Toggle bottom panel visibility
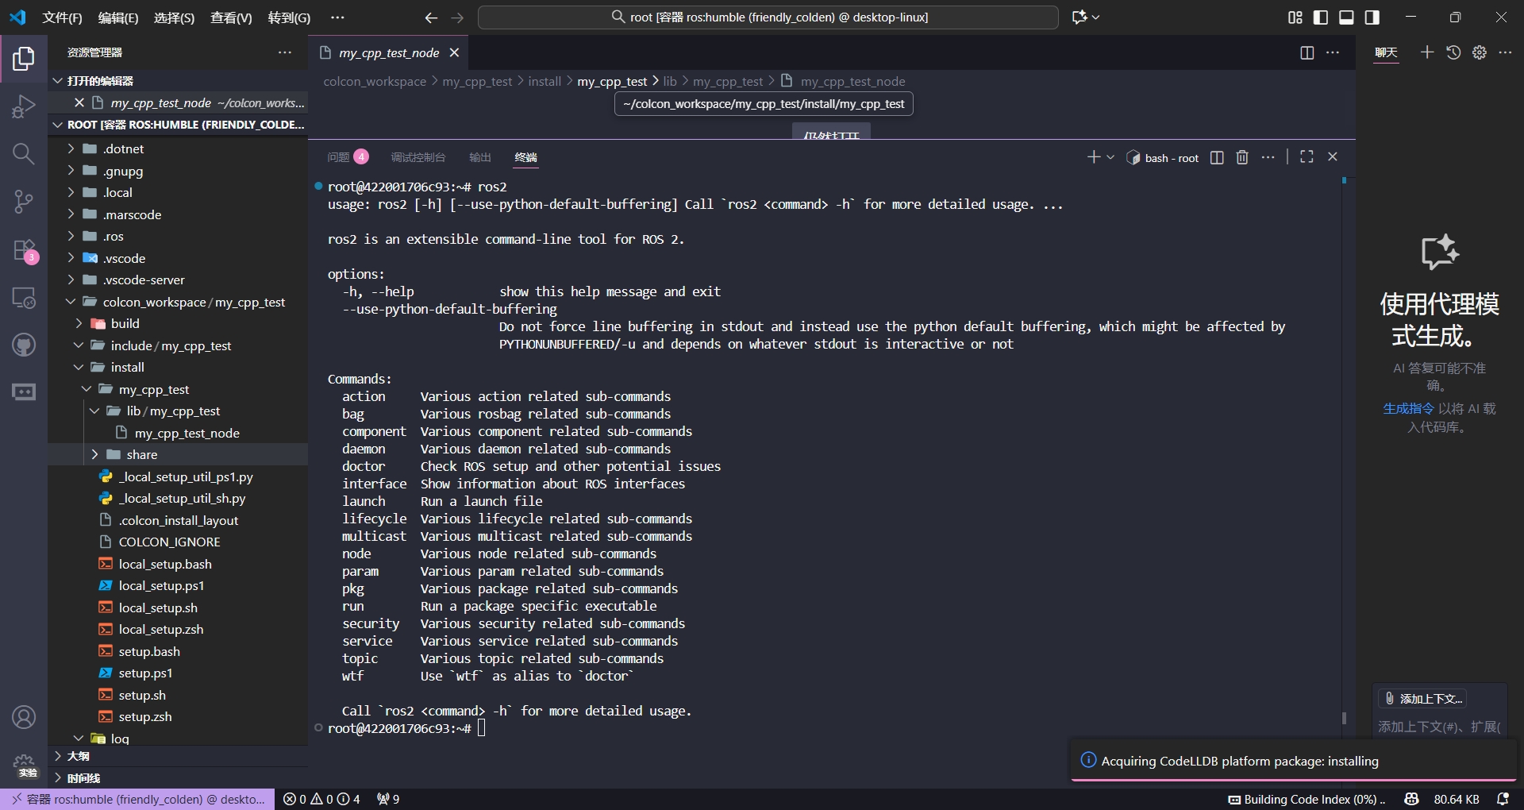This screenshot has width=1524, height=810. point(1346,17)
